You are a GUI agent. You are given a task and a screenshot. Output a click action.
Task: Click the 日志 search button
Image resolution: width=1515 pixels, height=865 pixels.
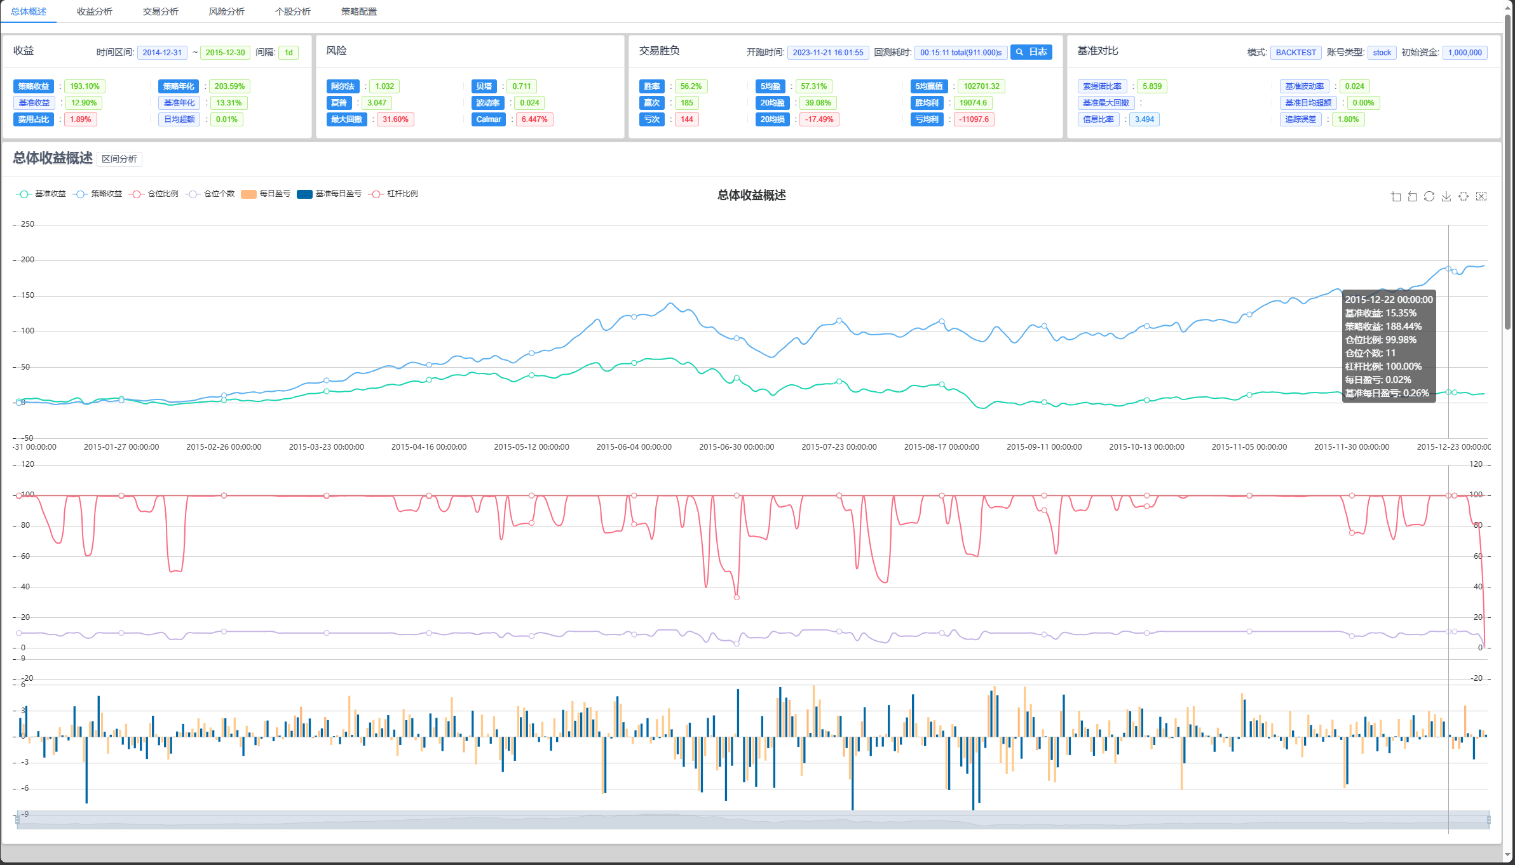coord(1031,52)
